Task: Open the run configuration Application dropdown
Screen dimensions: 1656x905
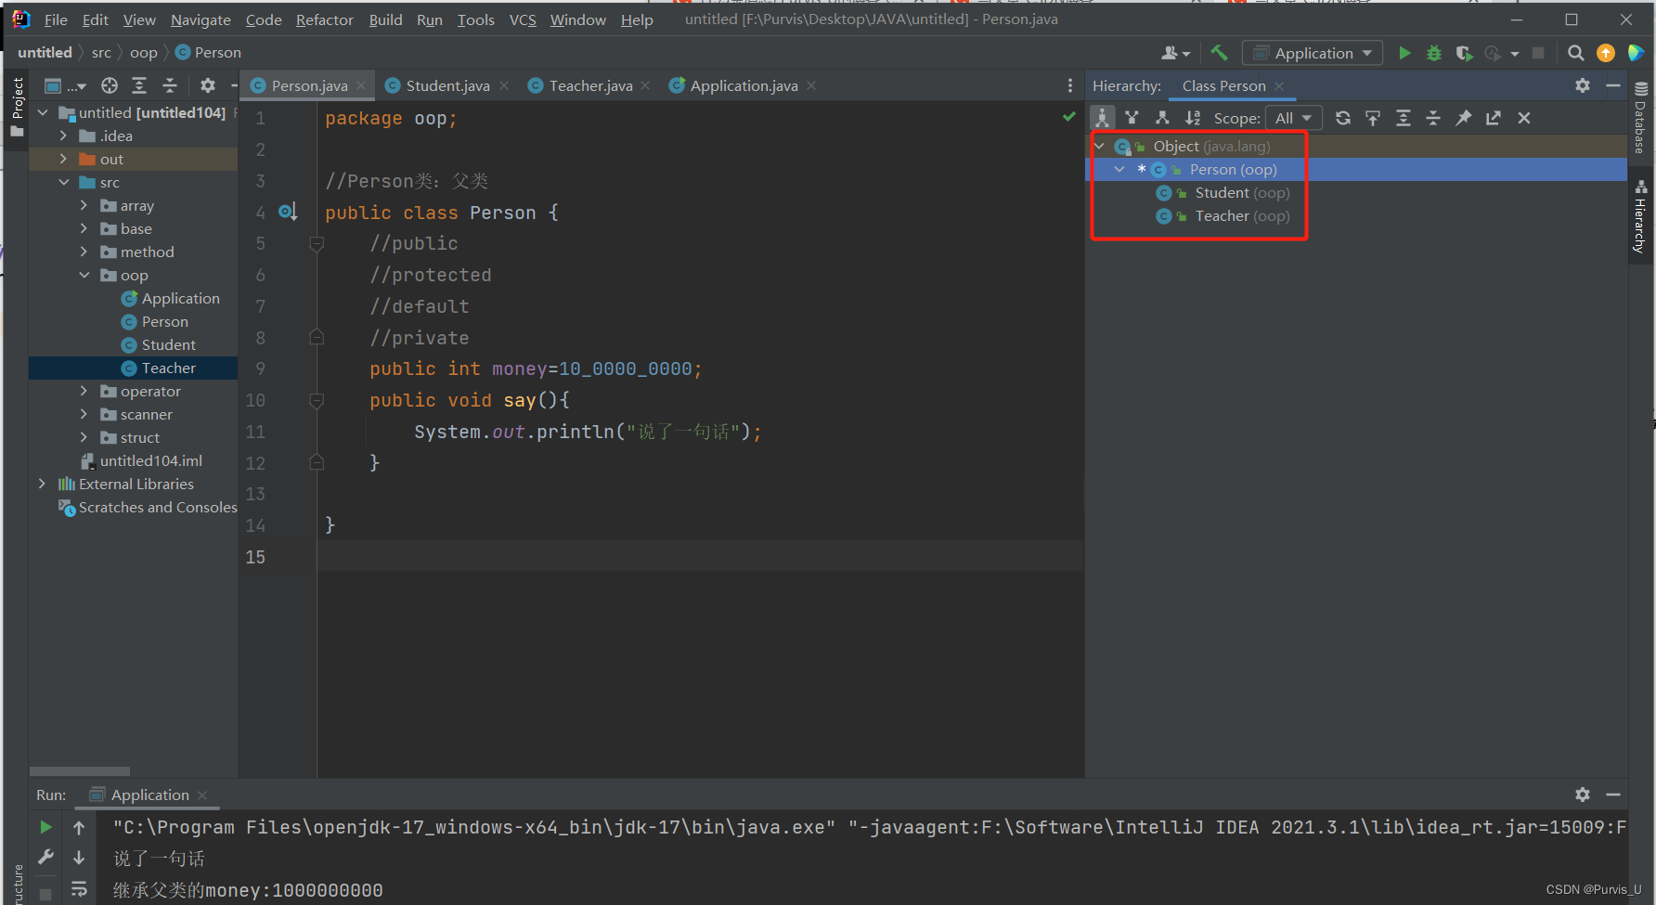Action: (1313, 53)
